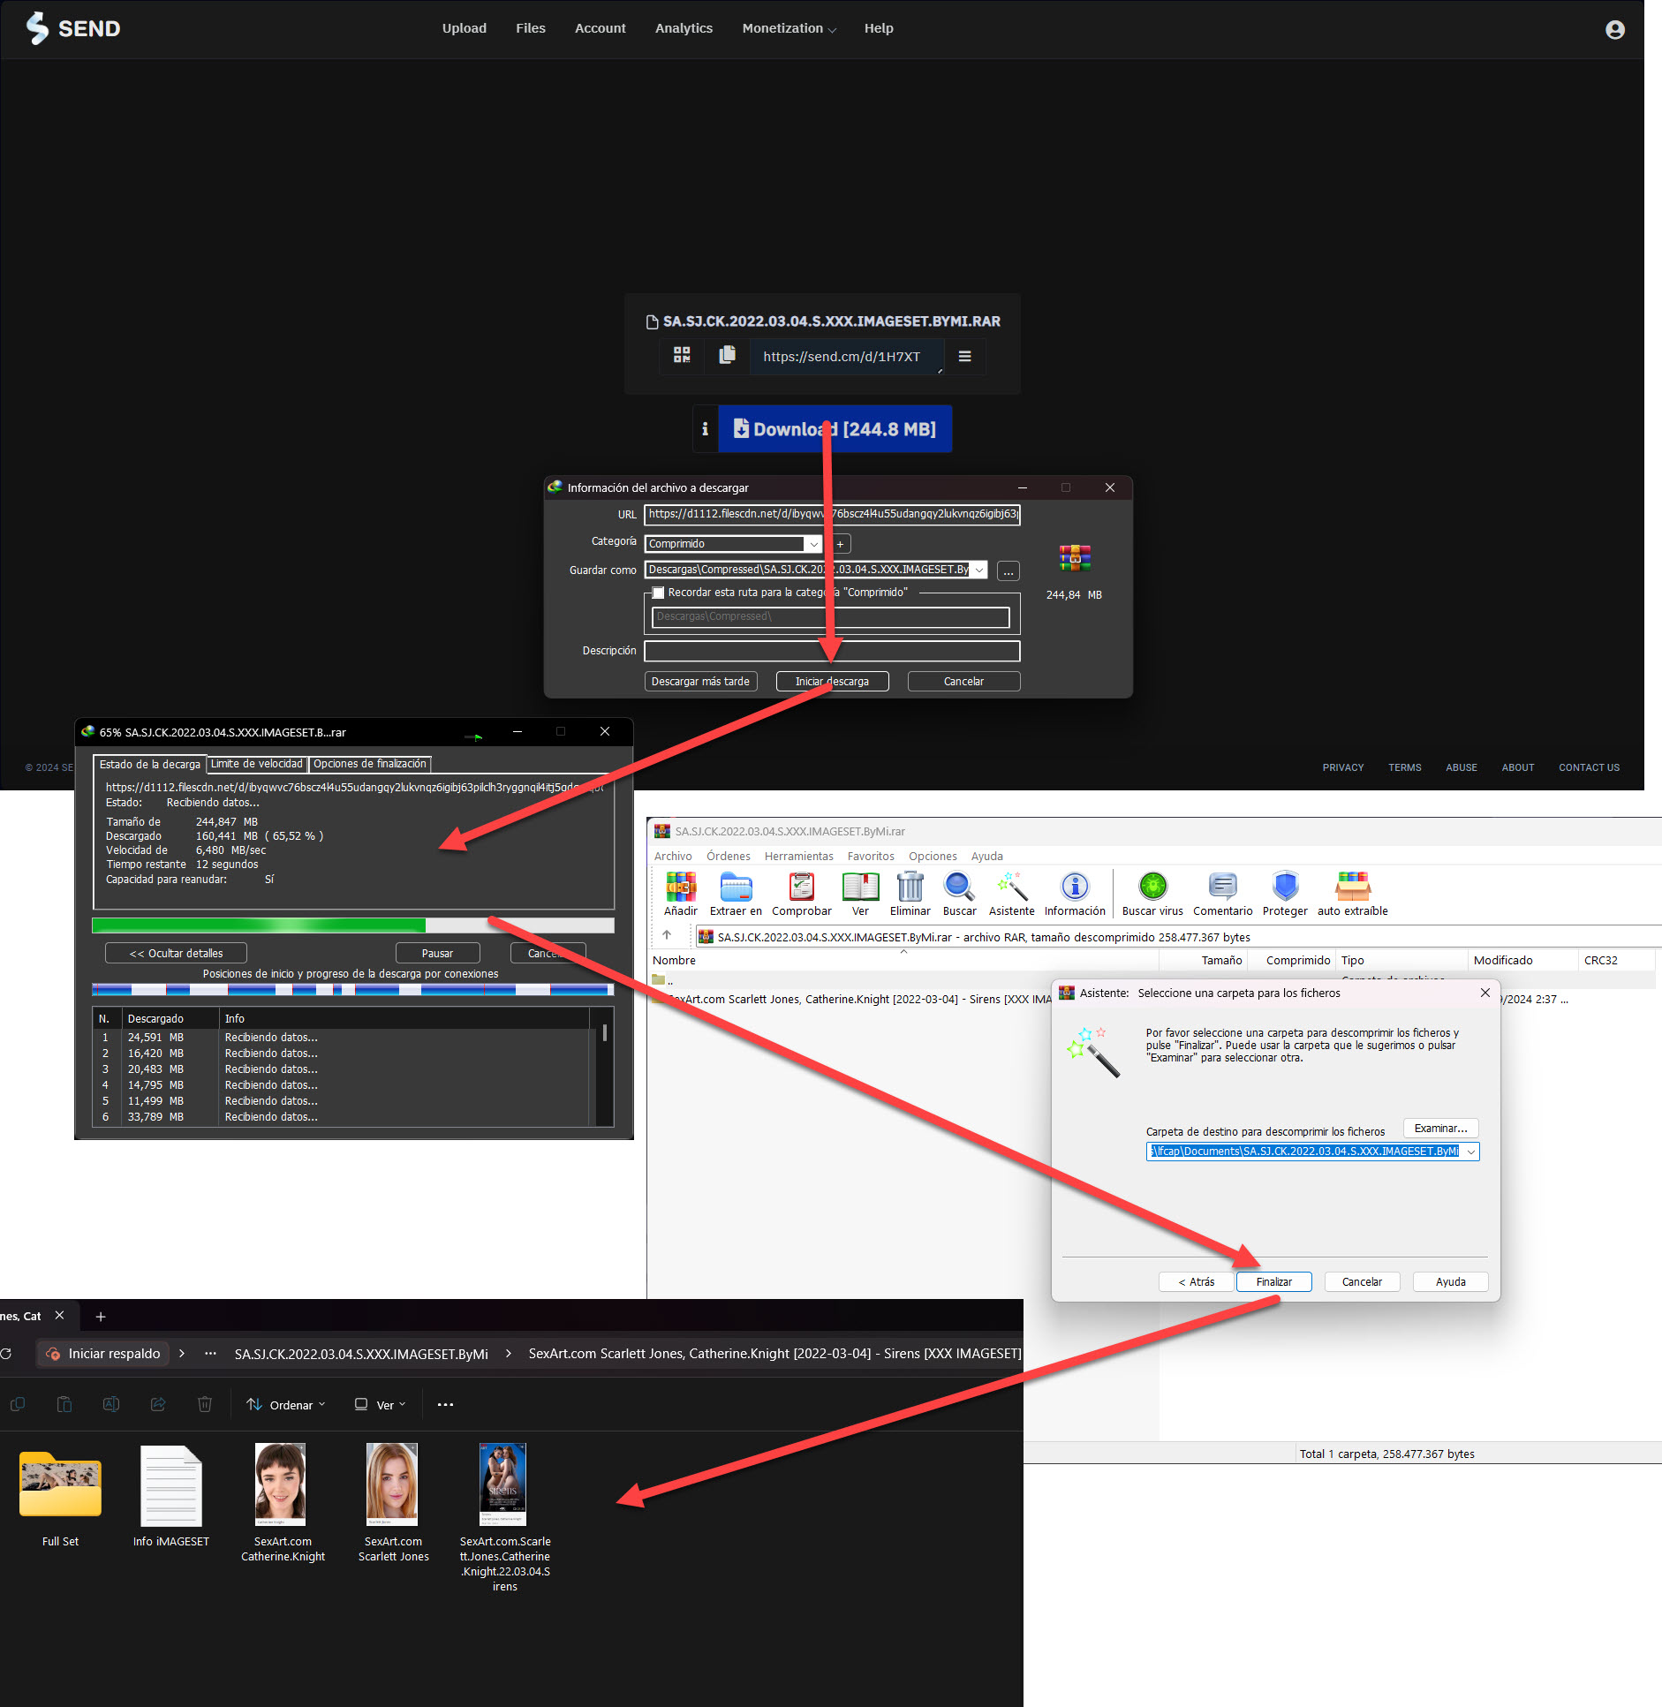Click the Buscar virus toolbar icon
This screenshot has height=1707, width=1662.
pyautogui.click(x=1152, y=894)
